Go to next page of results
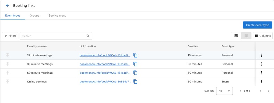The height and width of the screenshot is (103, 274). click(269, 91)
